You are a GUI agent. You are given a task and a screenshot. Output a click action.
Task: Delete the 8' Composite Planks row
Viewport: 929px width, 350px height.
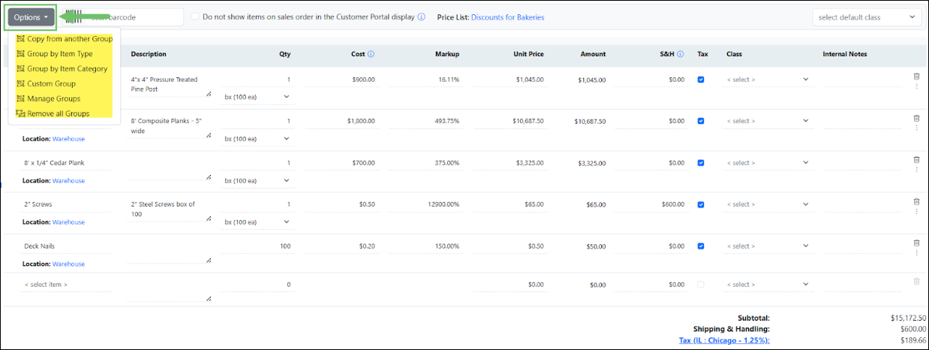pos(916,118)
